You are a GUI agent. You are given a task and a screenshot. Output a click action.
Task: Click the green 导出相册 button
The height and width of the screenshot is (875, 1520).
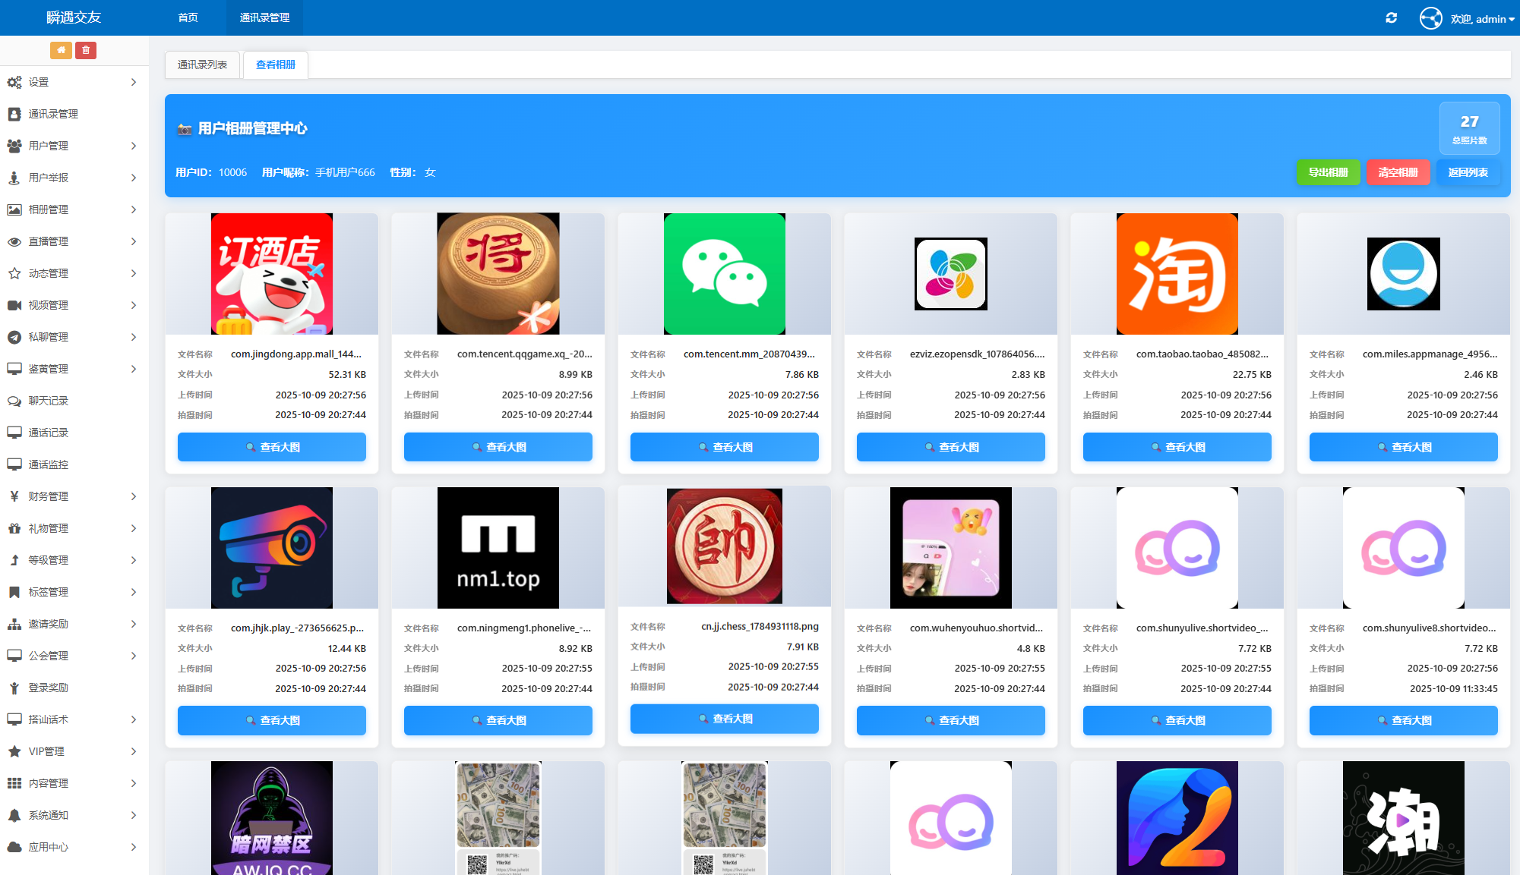click(x=1328, y=172)
